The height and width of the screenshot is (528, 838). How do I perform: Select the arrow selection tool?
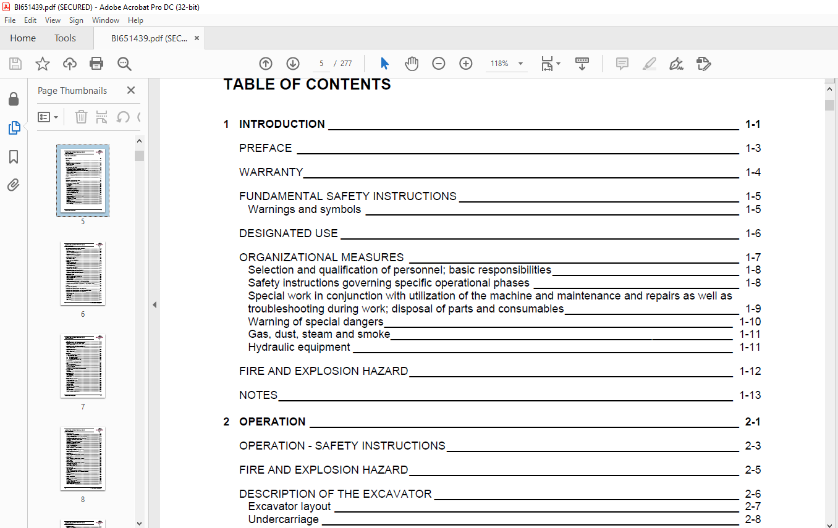[x=384, y=64]
